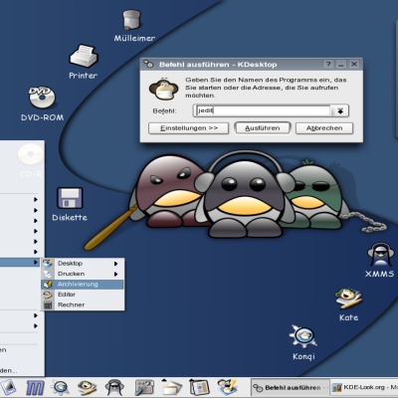Switch to KDE-Look.org taskbar entry
The height and width of the screenshot is (398, 398).
(x=364, y=387)
